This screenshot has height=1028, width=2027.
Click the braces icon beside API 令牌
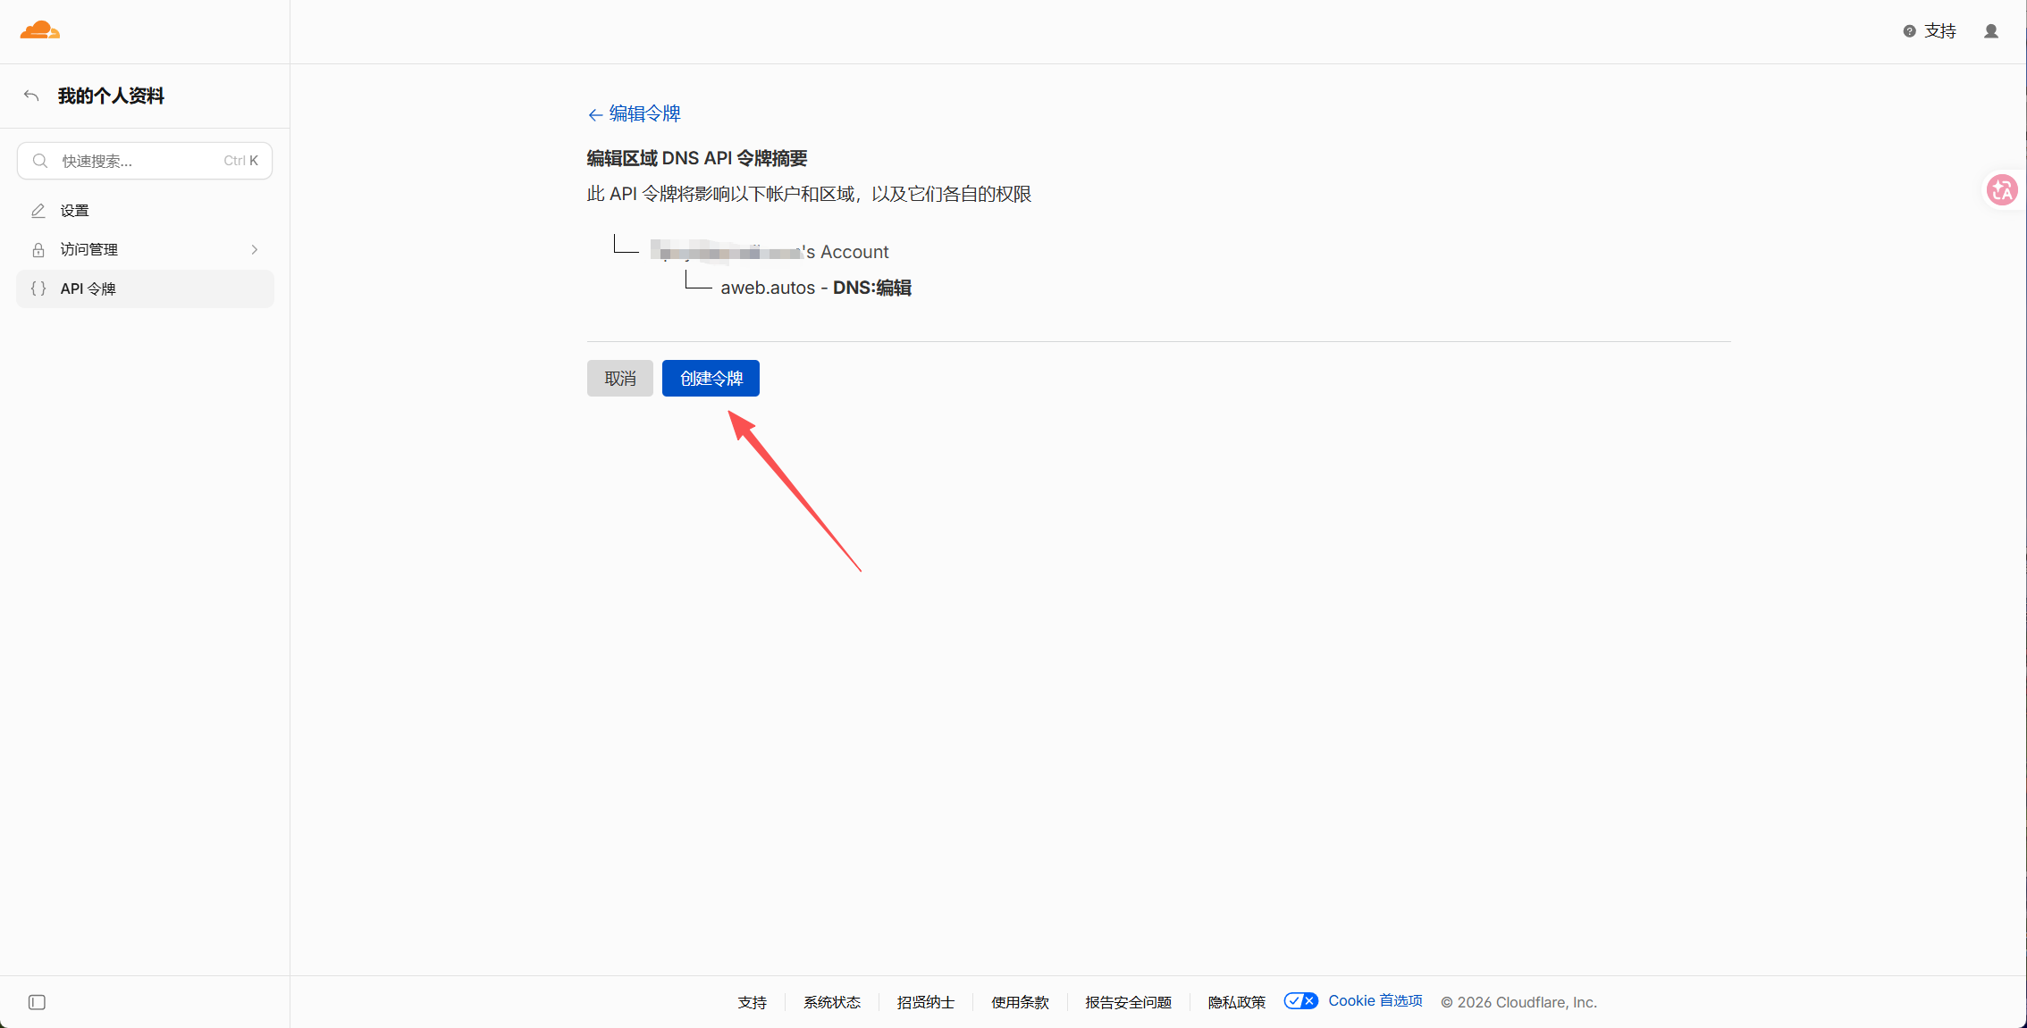coord(38,288)
